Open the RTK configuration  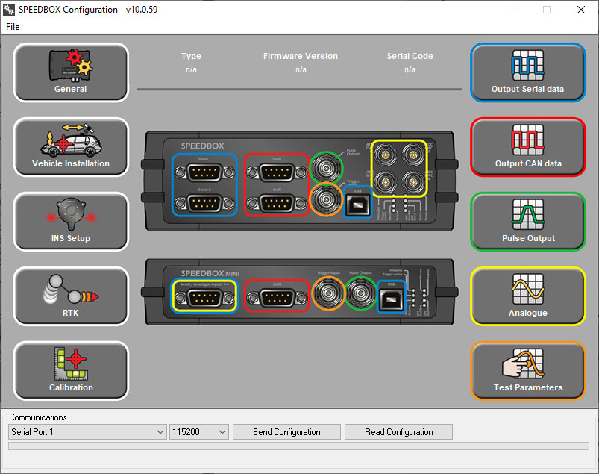[71, 296]
